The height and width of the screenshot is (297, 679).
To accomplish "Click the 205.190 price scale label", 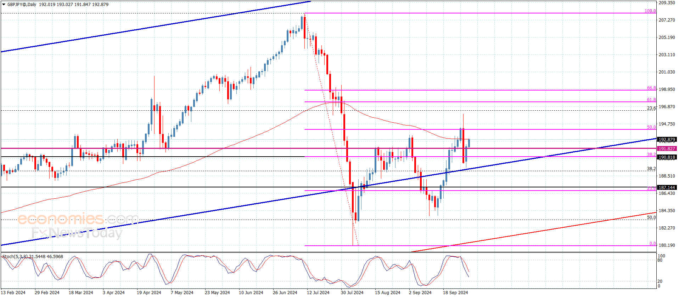I will click(667, 37).
